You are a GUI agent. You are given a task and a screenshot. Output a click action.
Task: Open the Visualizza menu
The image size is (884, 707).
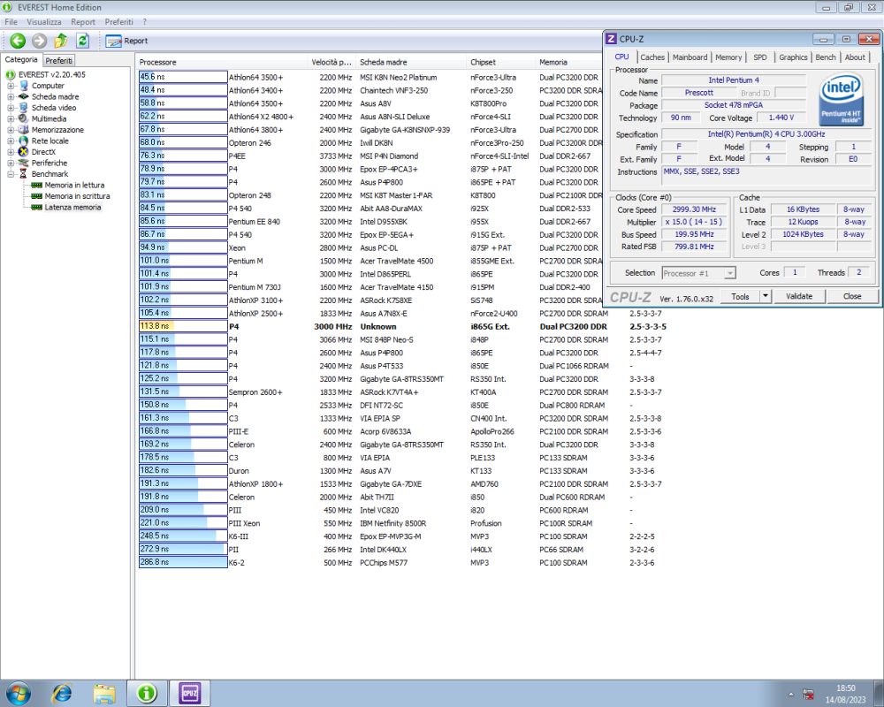tap(44, 21)
